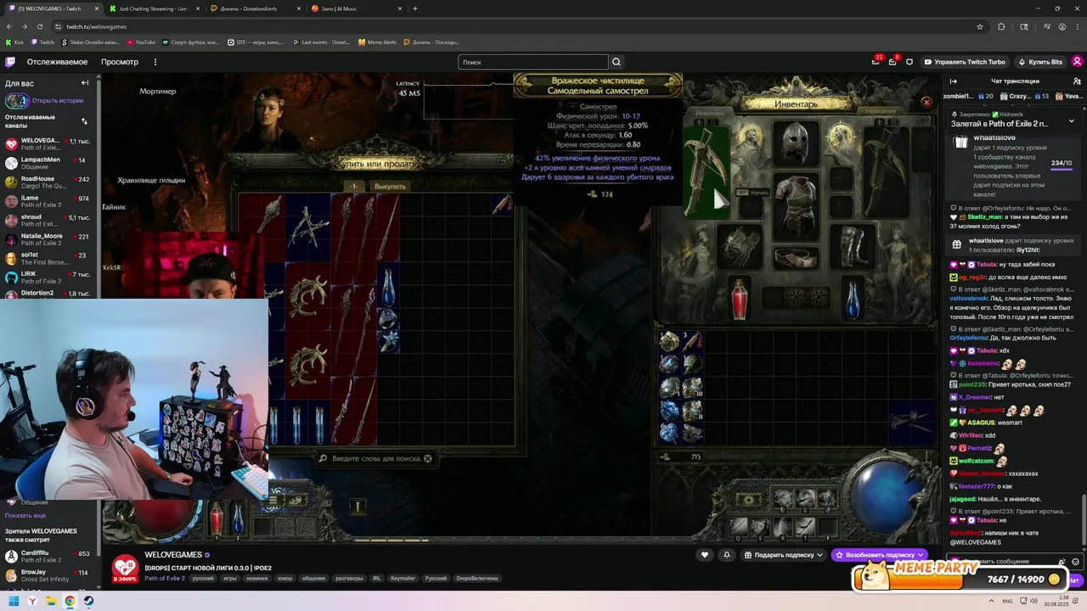Viewport: 1087px width, 611px height.
Task: Open the chat community users icon
Action: click(x=1077, y=81)
